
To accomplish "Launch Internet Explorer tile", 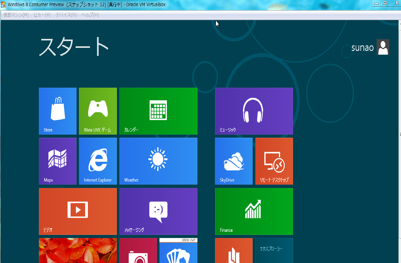I will pos(98,161).
